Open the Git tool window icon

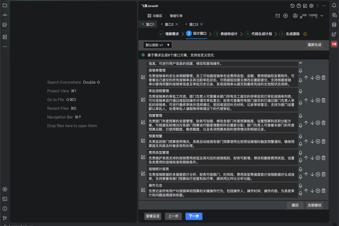(x=5, y=218)
